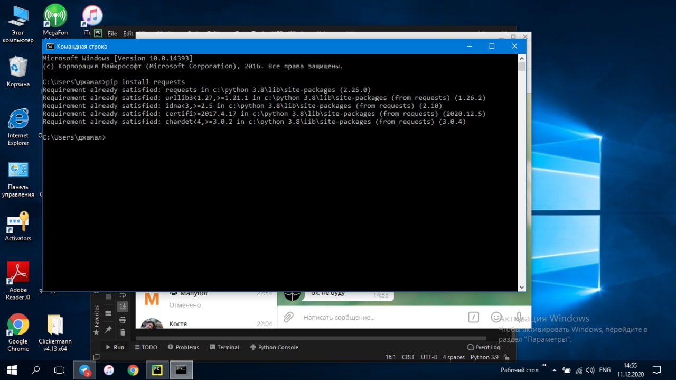Toggle the read-only lock icon in PyCharm
The height and width of the screenshot is (380, 676).
tap(505, 357)
